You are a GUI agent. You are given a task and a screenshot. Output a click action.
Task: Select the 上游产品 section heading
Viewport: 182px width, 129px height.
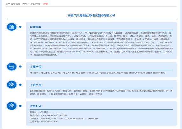pyautogui.click(x=35, y=85)
